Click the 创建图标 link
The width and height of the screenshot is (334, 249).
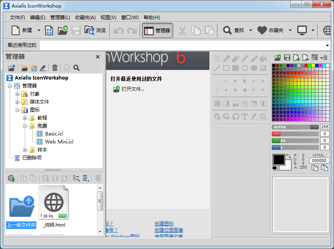pos(164,223)
